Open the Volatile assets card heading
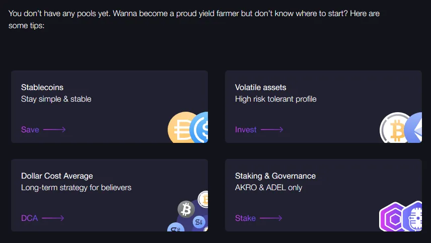This screenshot has height=243, width=431. pyautogui.click(x=261, y=88)
